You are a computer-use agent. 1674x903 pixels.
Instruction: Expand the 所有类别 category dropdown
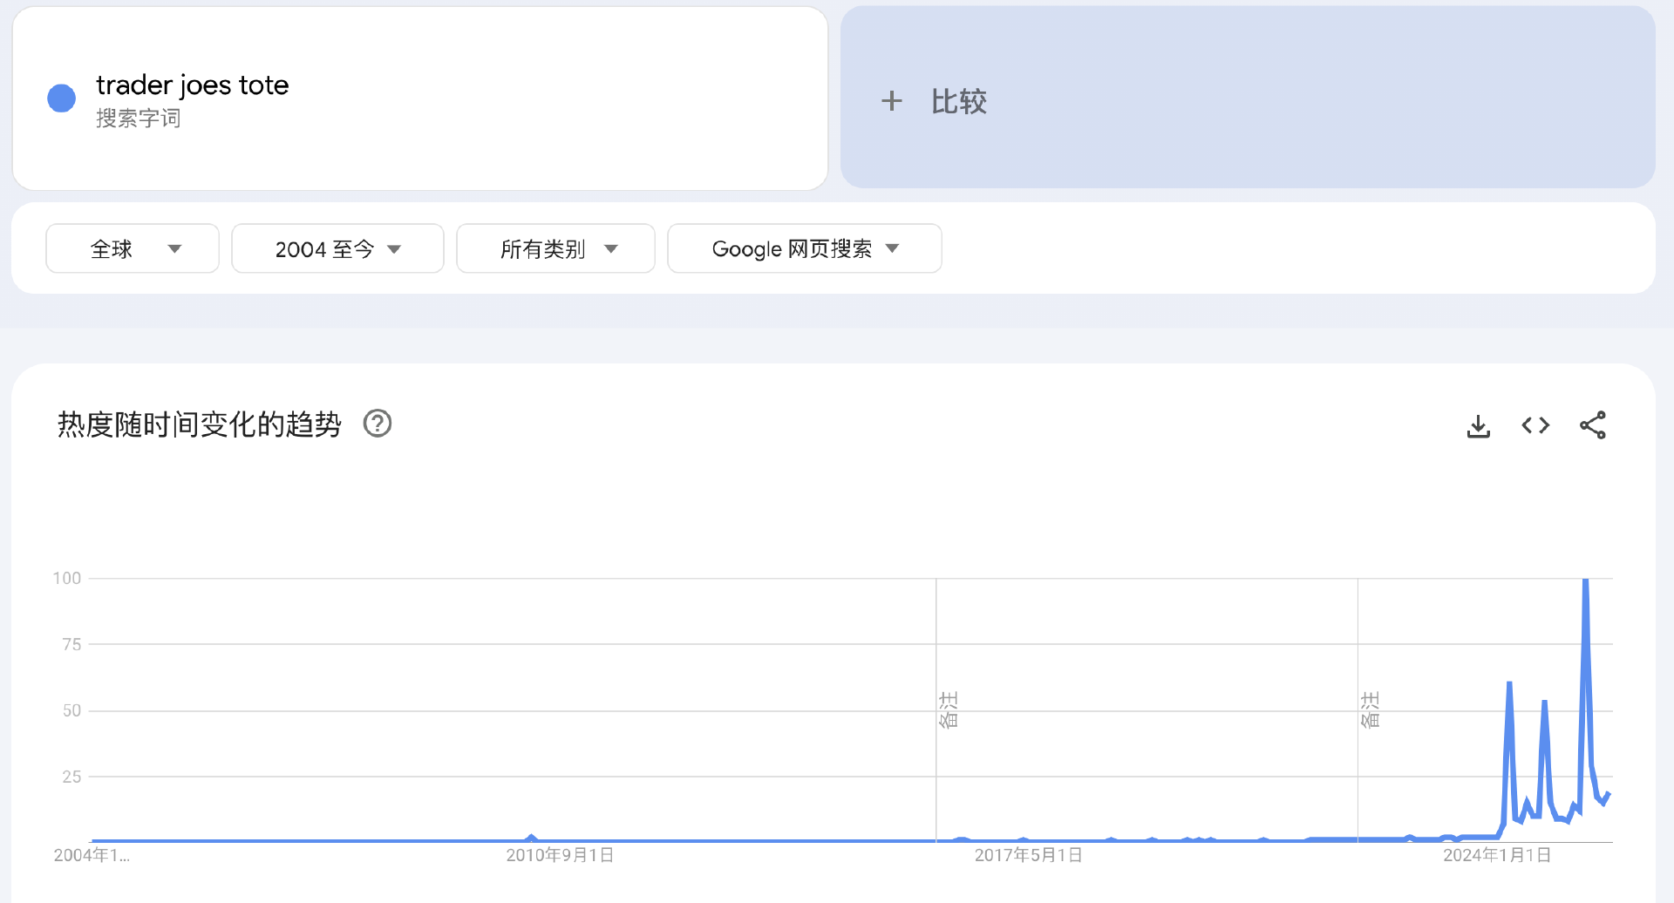(555, 249)
